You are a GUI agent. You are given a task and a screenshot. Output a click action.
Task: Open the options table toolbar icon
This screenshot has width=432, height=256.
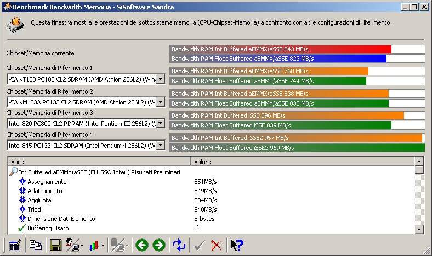pos(15,245)
